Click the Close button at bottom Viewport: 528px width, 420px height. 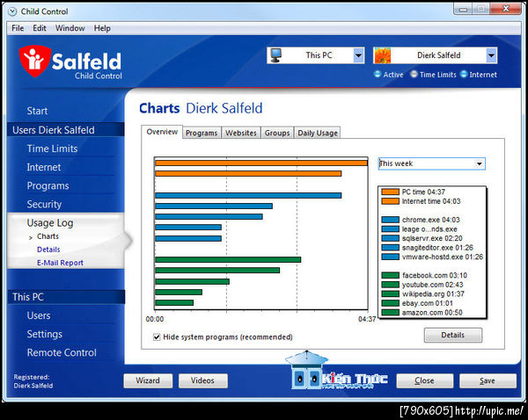tap(424, 380)
